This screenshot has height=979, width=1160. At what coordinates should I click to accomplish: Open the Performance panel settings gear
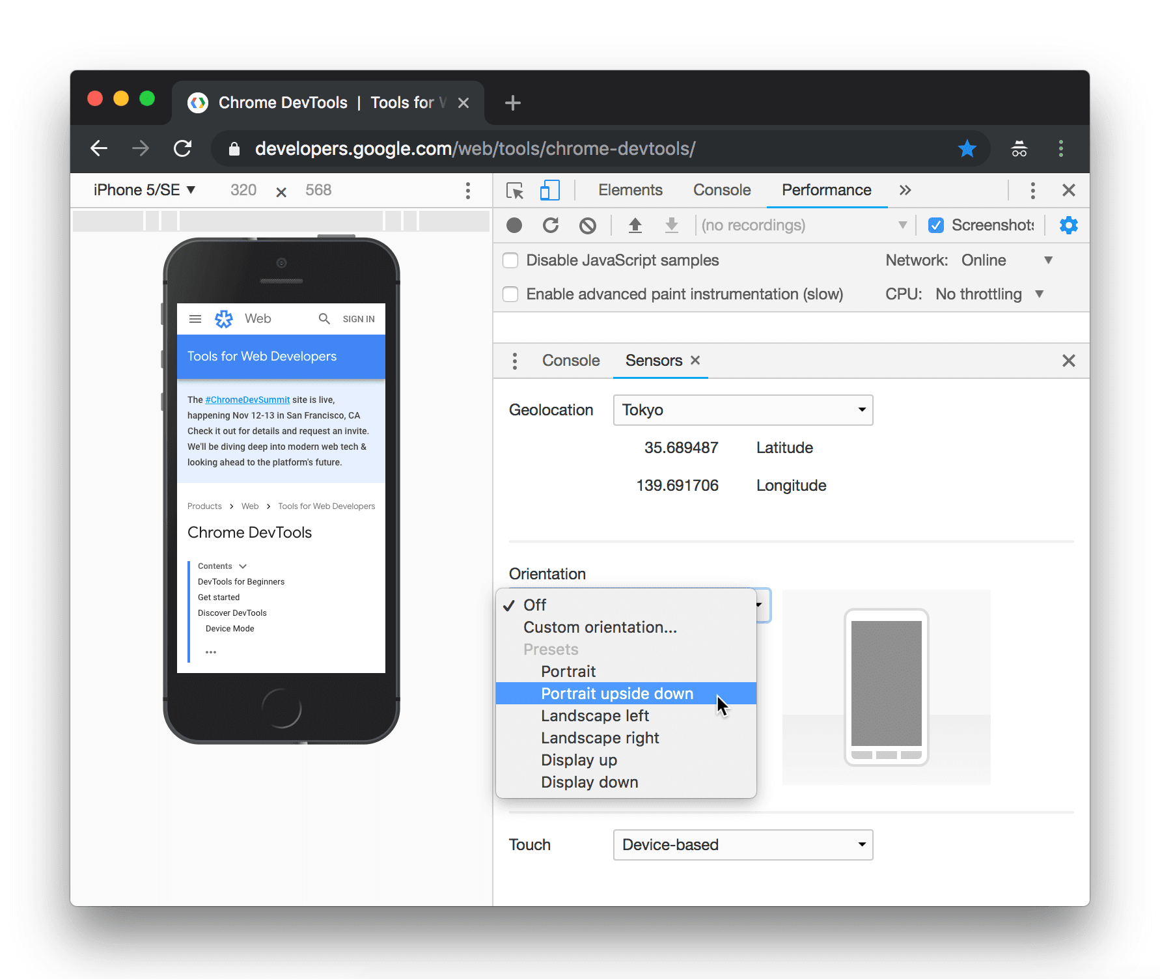tap(1068, 225)
